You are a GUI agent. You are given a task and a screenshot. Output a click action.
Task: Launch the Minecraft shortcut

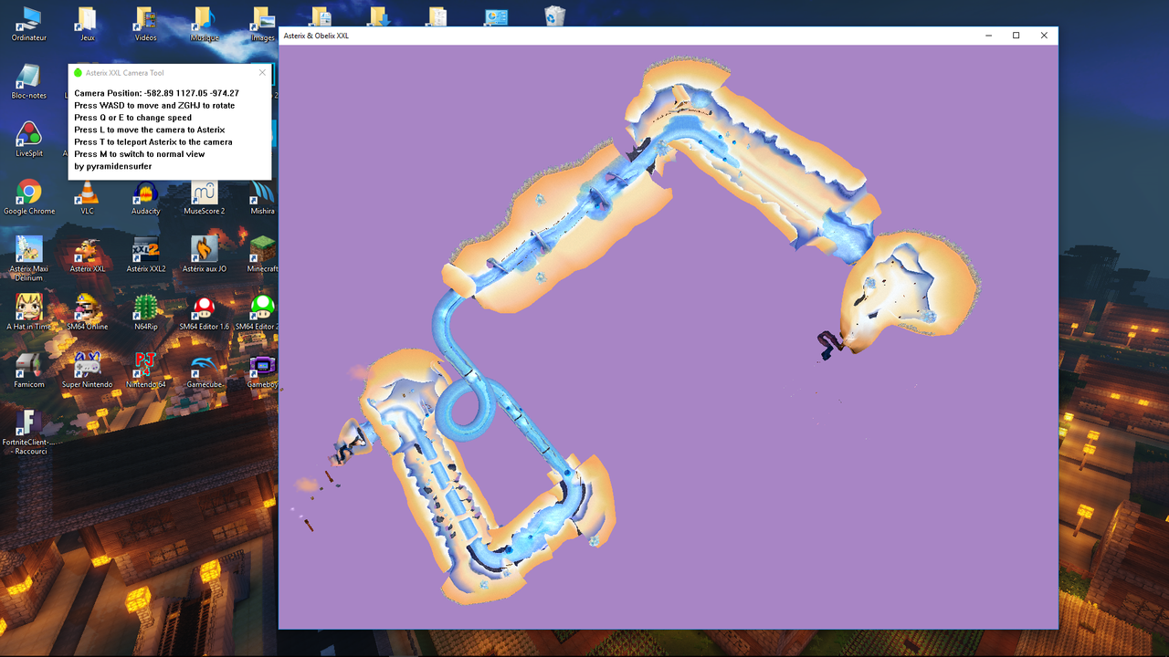(x=262, y=255)
